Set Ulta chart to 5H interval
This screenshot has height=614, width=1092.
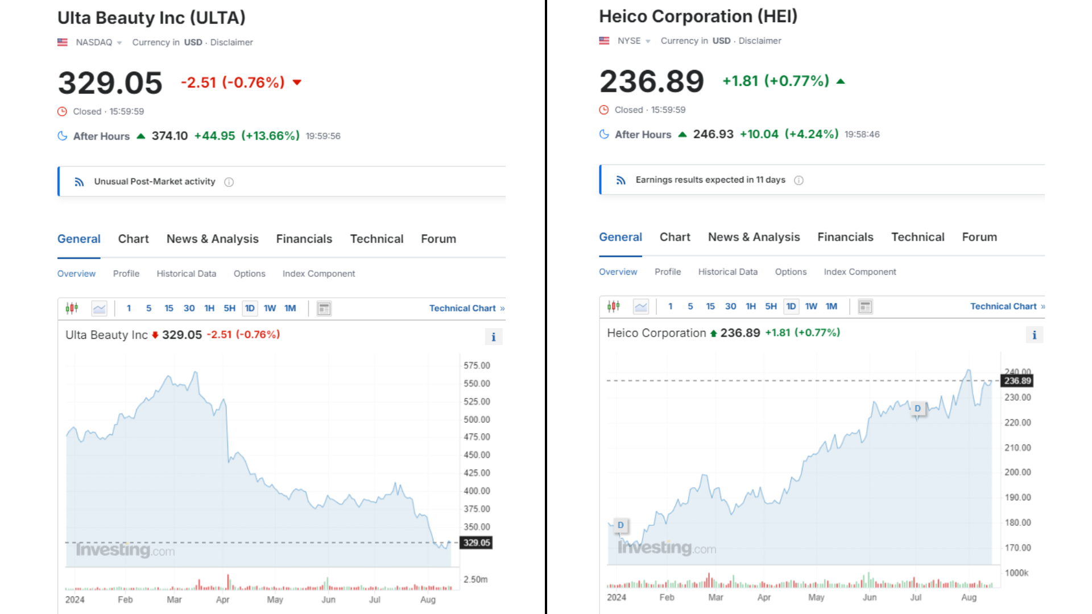229,308
